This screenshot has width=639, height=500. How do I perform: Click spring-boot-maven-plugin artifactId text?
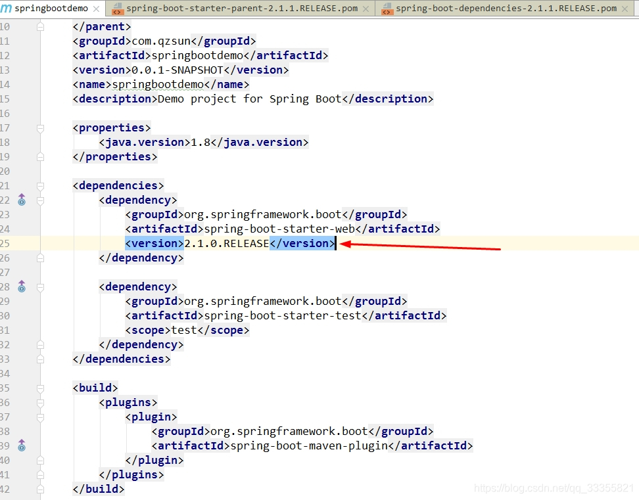pyautogui.click(x=309, y=446)
